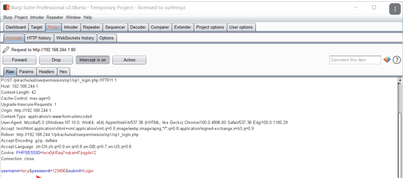
Task: Open the Action dropdown menu
Action: coord(129,60)
